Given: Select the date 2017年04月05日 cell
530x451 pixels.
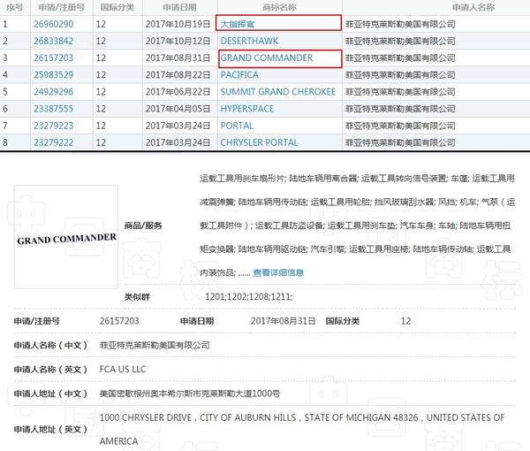Looking at the screenshot, I should tap(178, 109).
